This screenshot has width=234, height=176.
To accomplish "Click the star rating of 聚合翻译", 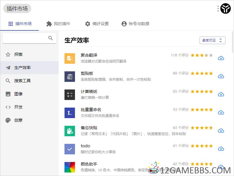I will pyautogui.click(x=202, y=55).
